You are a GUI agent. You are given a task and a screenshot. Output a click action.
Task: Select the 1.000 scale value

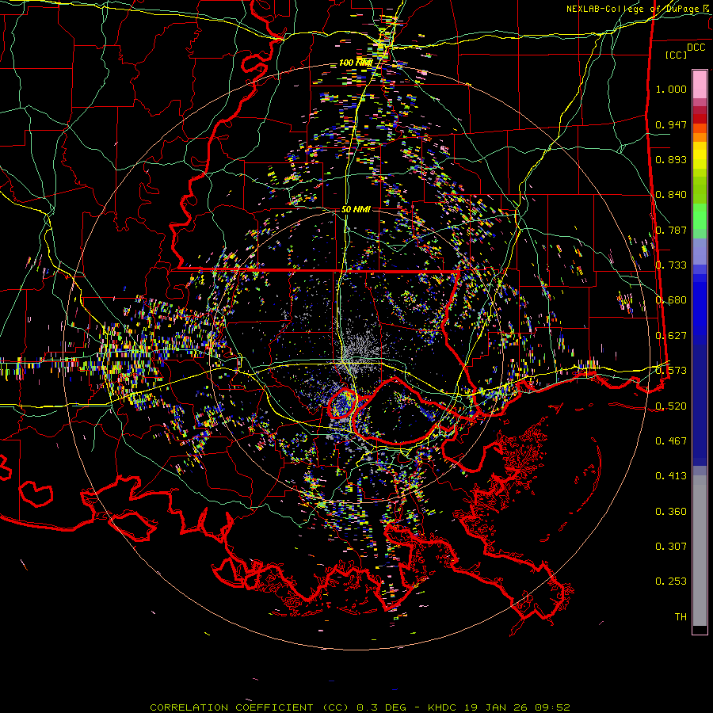[671, 89]
